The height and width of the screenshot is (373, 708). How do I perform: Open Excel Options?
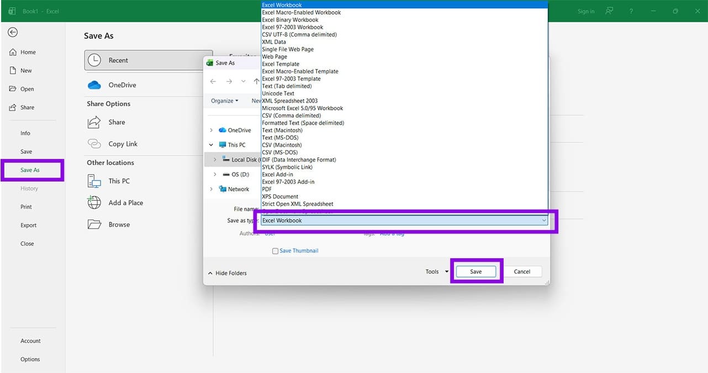[30, 359]
